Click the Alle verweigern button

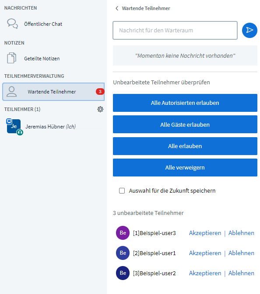(x=185, y=168)
